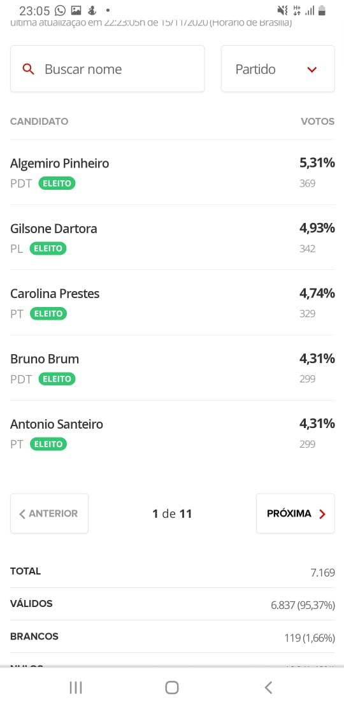344x707 pixels.
Task: Select candidate Gilsone Dartora row
Action: pyautogui.click(x=172, y=238)
